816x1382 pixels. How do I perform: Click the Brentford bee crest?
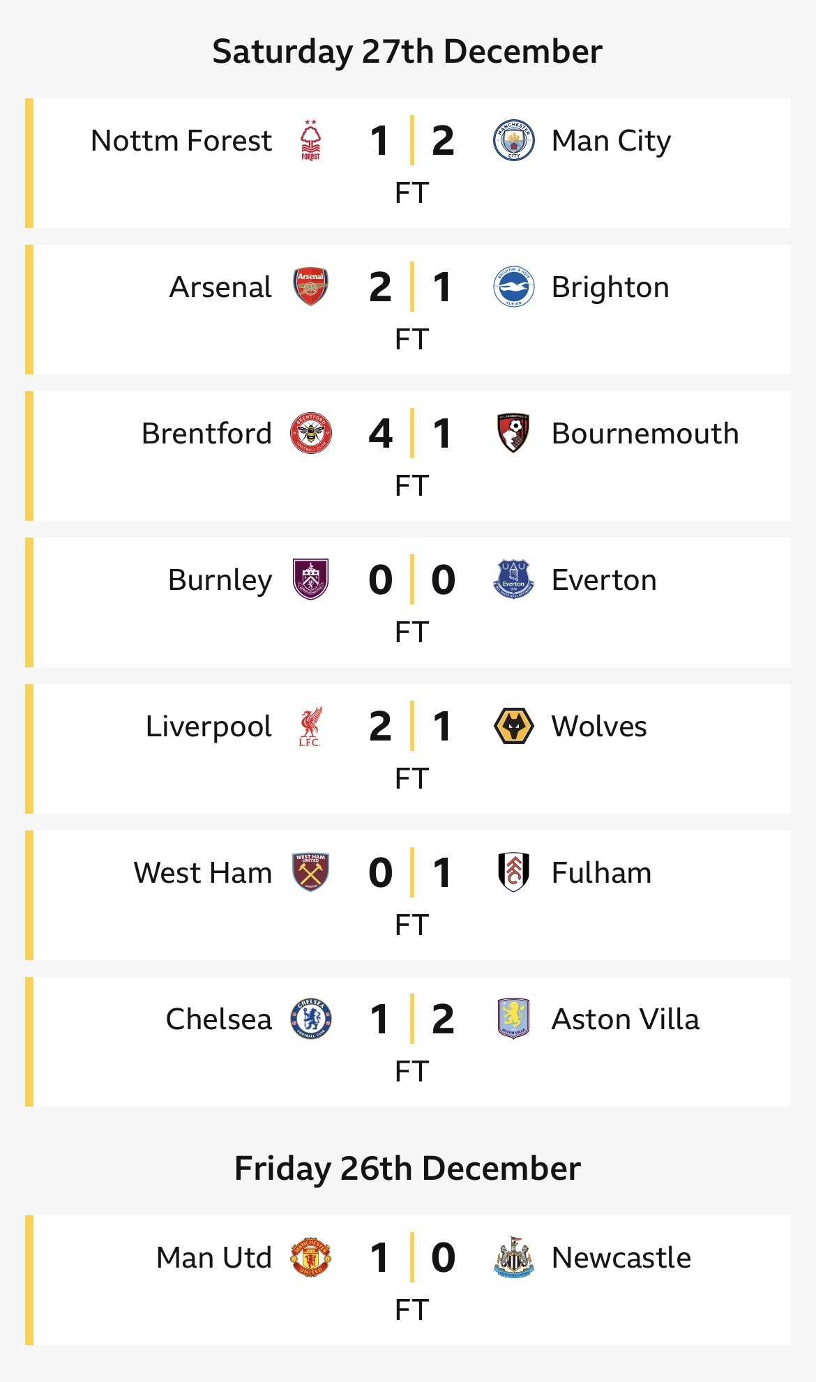pos(311,433)
